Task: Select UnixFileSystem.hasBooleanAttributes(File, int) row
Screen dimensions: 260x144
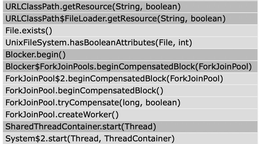Action: 130,43
